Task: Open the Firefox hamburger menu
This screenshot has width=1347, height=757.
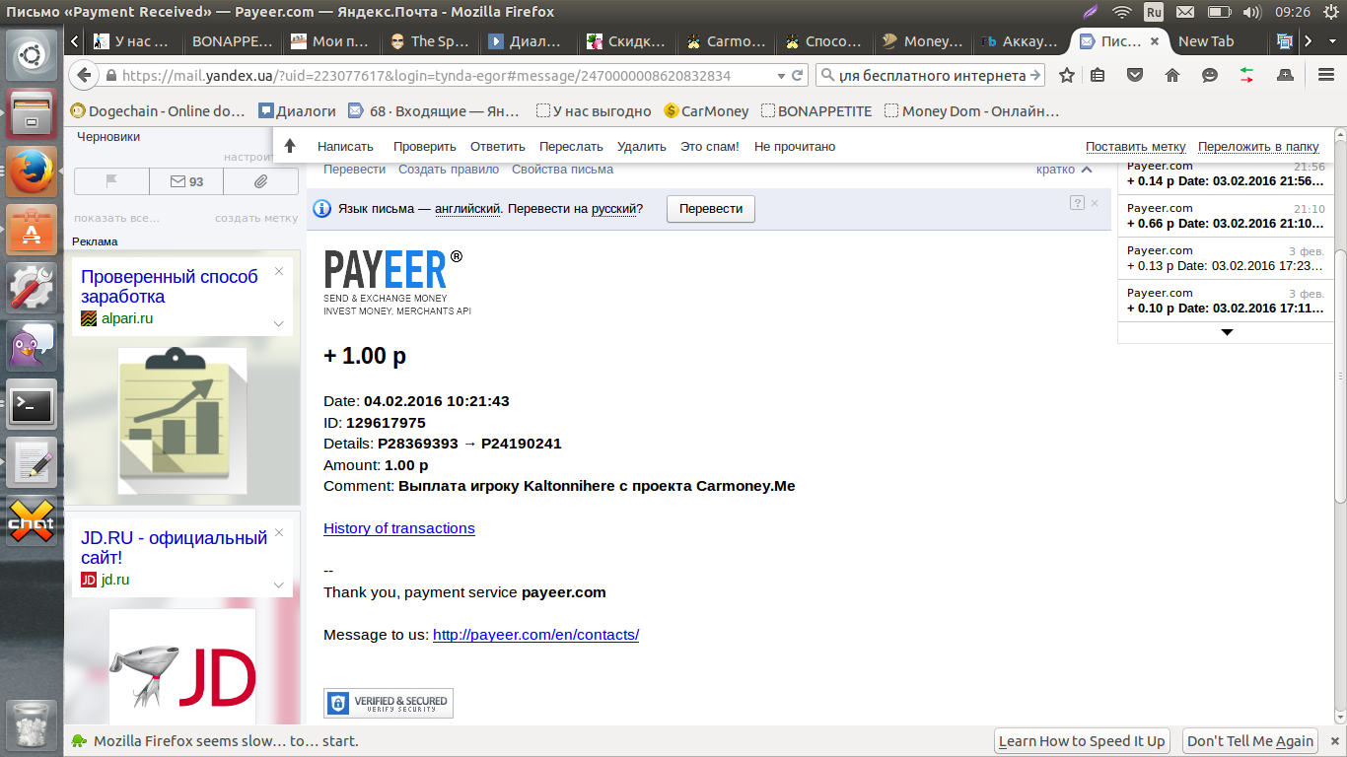Action: pyautogui.click(x=1326, y=75)
